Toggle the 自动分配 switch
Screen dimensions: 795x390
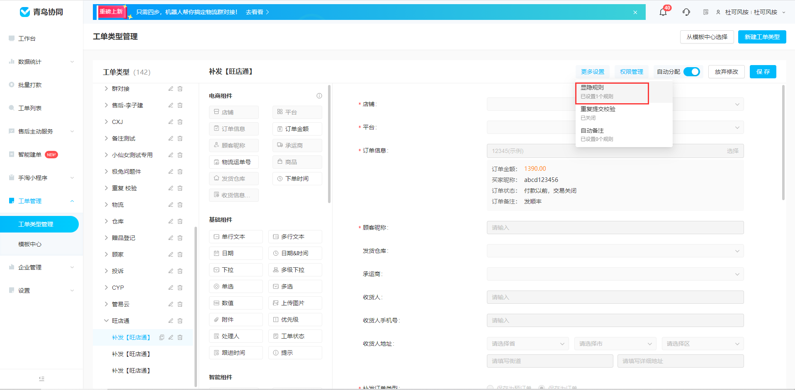[692, 72]
